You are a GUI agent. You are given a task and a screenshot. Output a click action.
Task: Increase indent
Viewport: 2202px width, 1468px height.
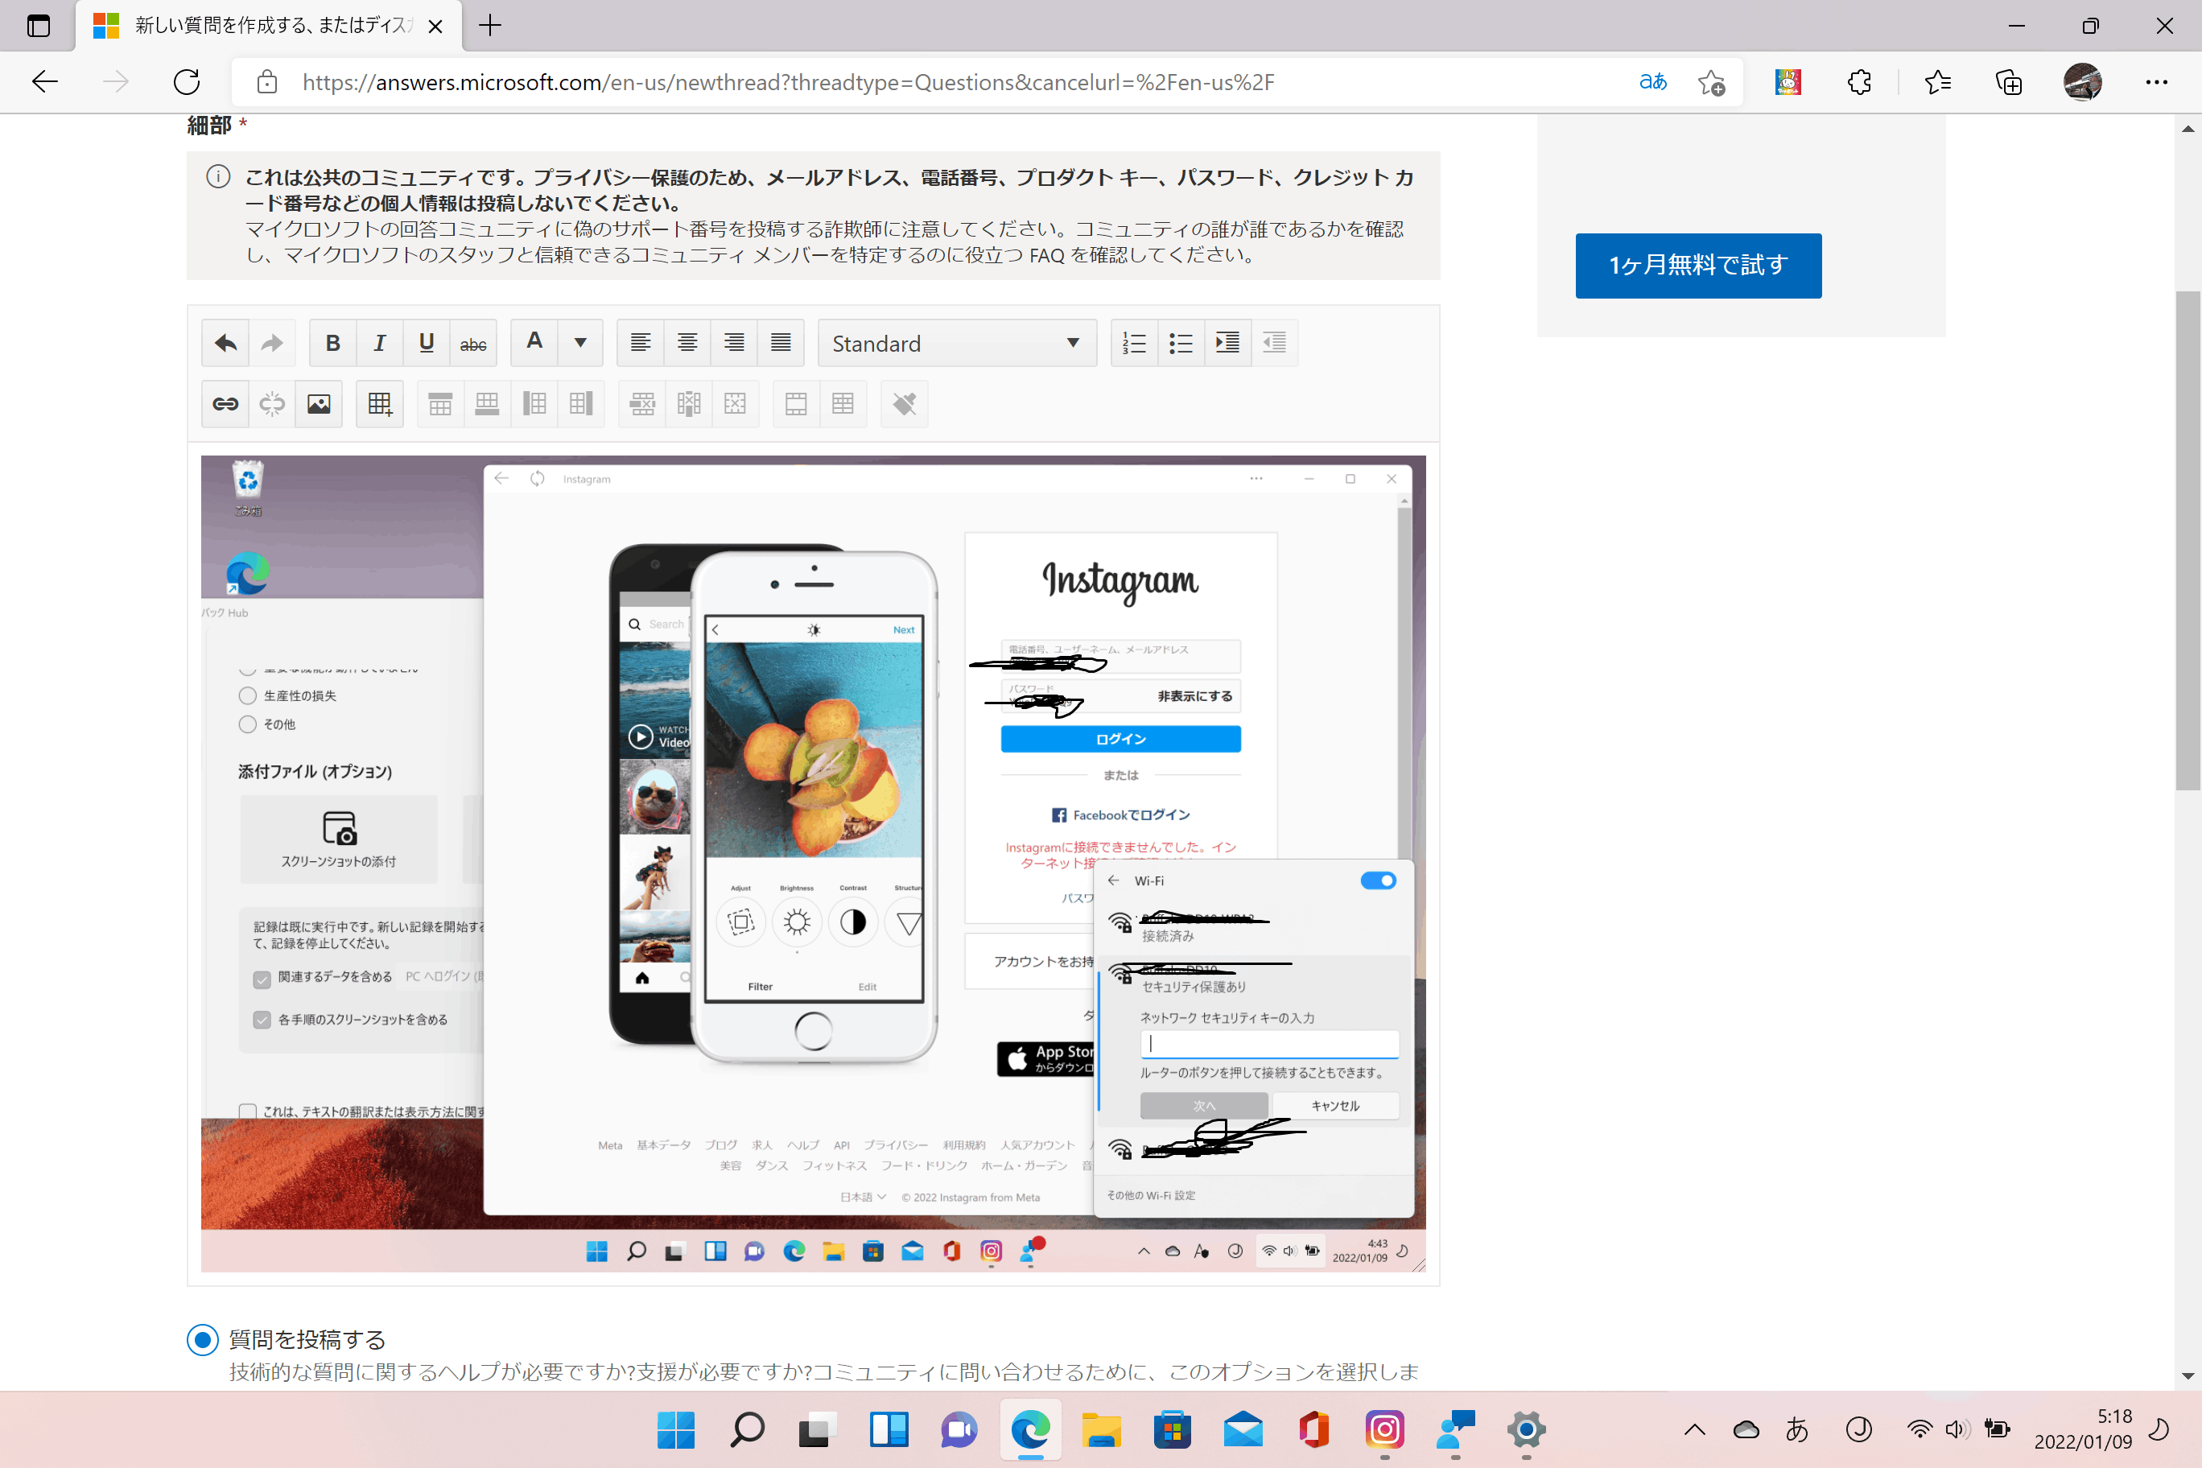tap(1227, 344)
